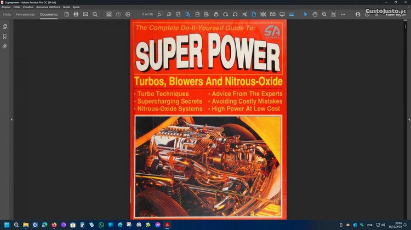Open the Bookmarks panel in the left sidebar
The image size is (411, 230).
click(x=5, y=36)
